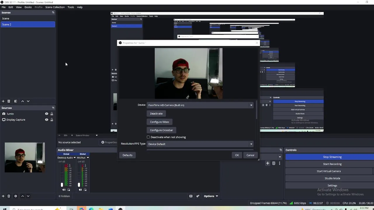The image size is (374, 210).
Task: Move the scene down with the down arrow
Action: [28, 101]
